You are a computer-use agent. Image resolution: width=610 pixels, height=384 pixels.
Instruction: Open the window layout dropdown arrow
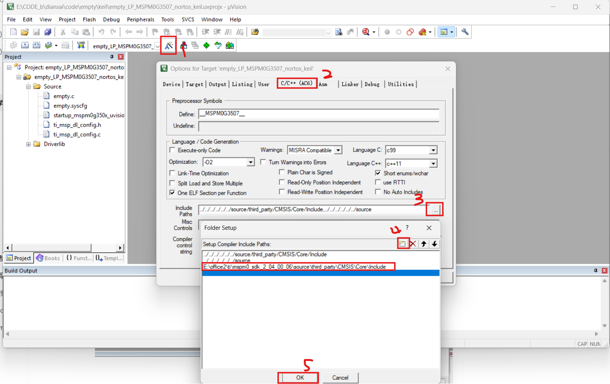coord(452,32)
